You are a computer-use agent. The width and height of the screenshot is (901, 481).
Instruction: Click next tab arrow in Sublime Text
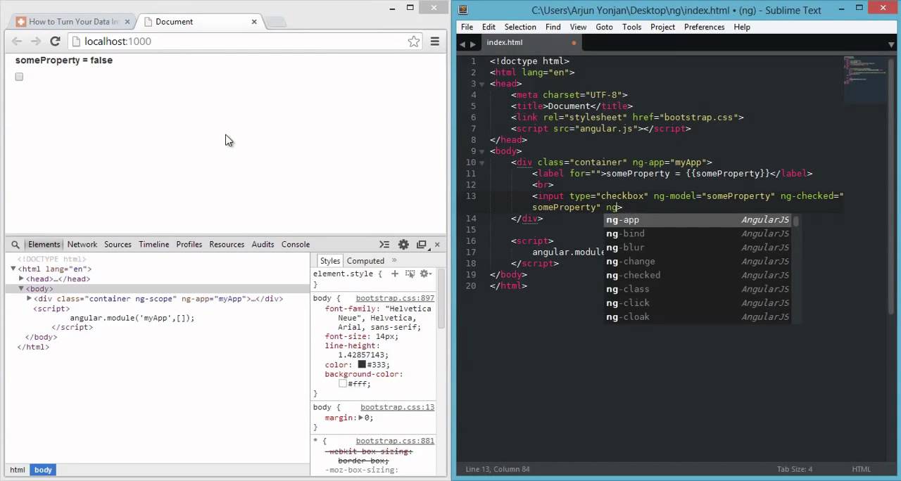tap(472, 44)
